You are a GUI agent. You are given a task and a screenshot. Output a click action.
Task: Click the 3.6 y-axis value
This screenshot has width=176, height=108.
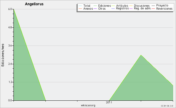(x=10, y=46)
